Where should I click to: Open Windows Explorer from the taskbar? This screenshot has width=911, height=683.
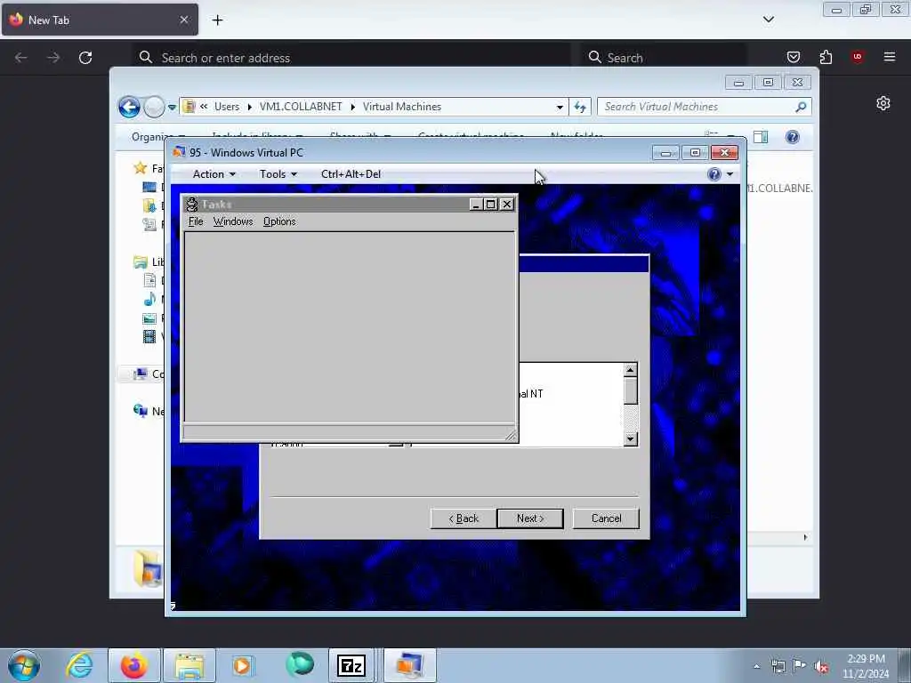[189, 665]
